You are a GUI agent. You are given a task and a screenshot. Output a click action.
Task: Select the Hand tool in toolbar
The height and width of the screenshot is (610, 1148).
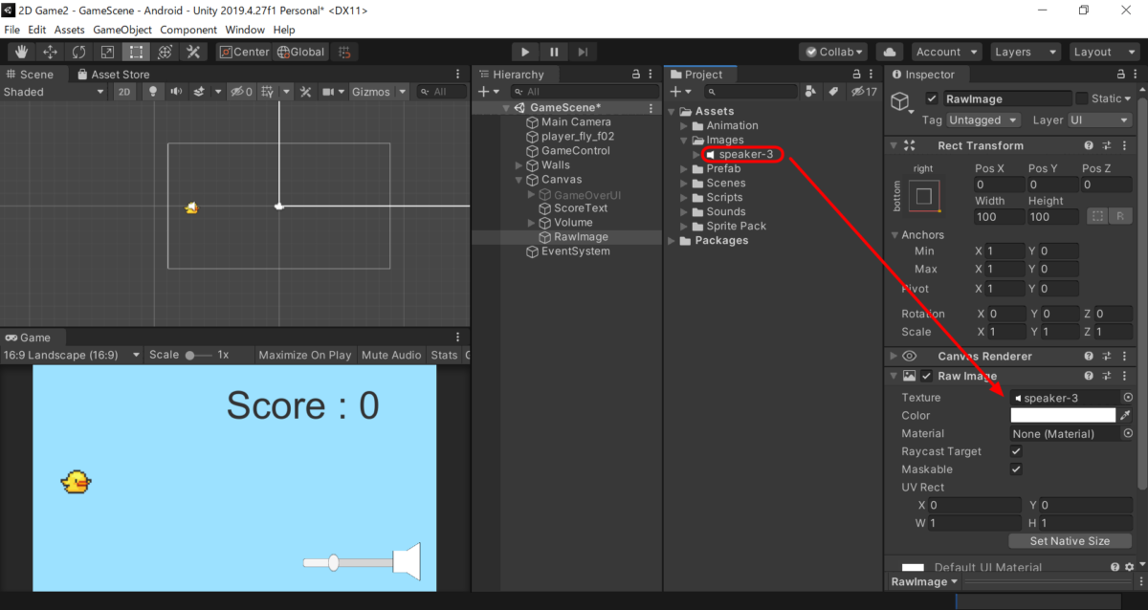[22, 52]
